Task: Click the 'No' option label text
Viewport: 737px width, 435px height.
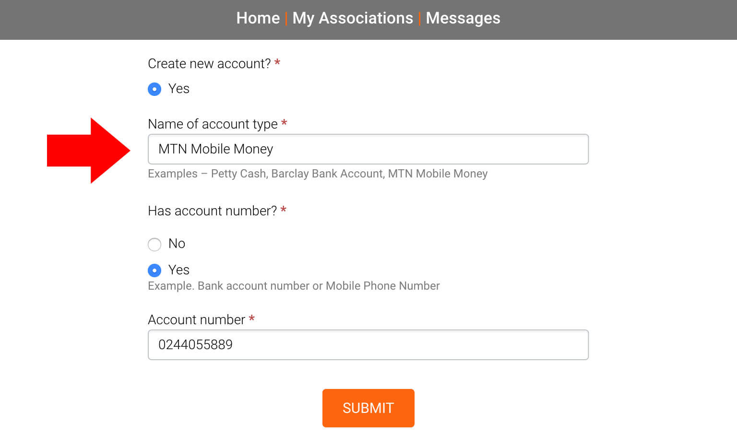Action: [x=177, y=244]
